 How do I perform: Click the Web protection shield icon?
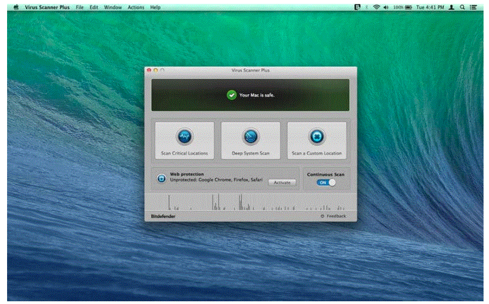pyautogui.click(x=161, y=178)
